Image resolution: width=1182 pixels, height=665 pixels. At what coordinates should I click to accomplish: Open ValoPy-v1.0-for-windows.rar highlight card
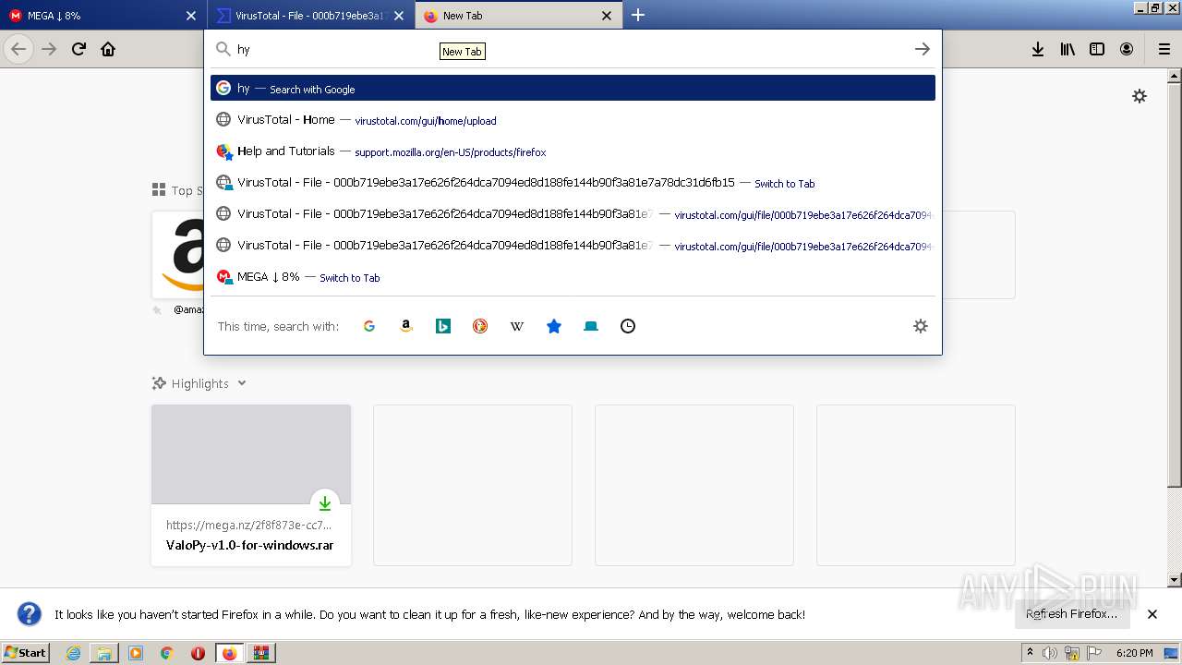(x=251, y=485)
